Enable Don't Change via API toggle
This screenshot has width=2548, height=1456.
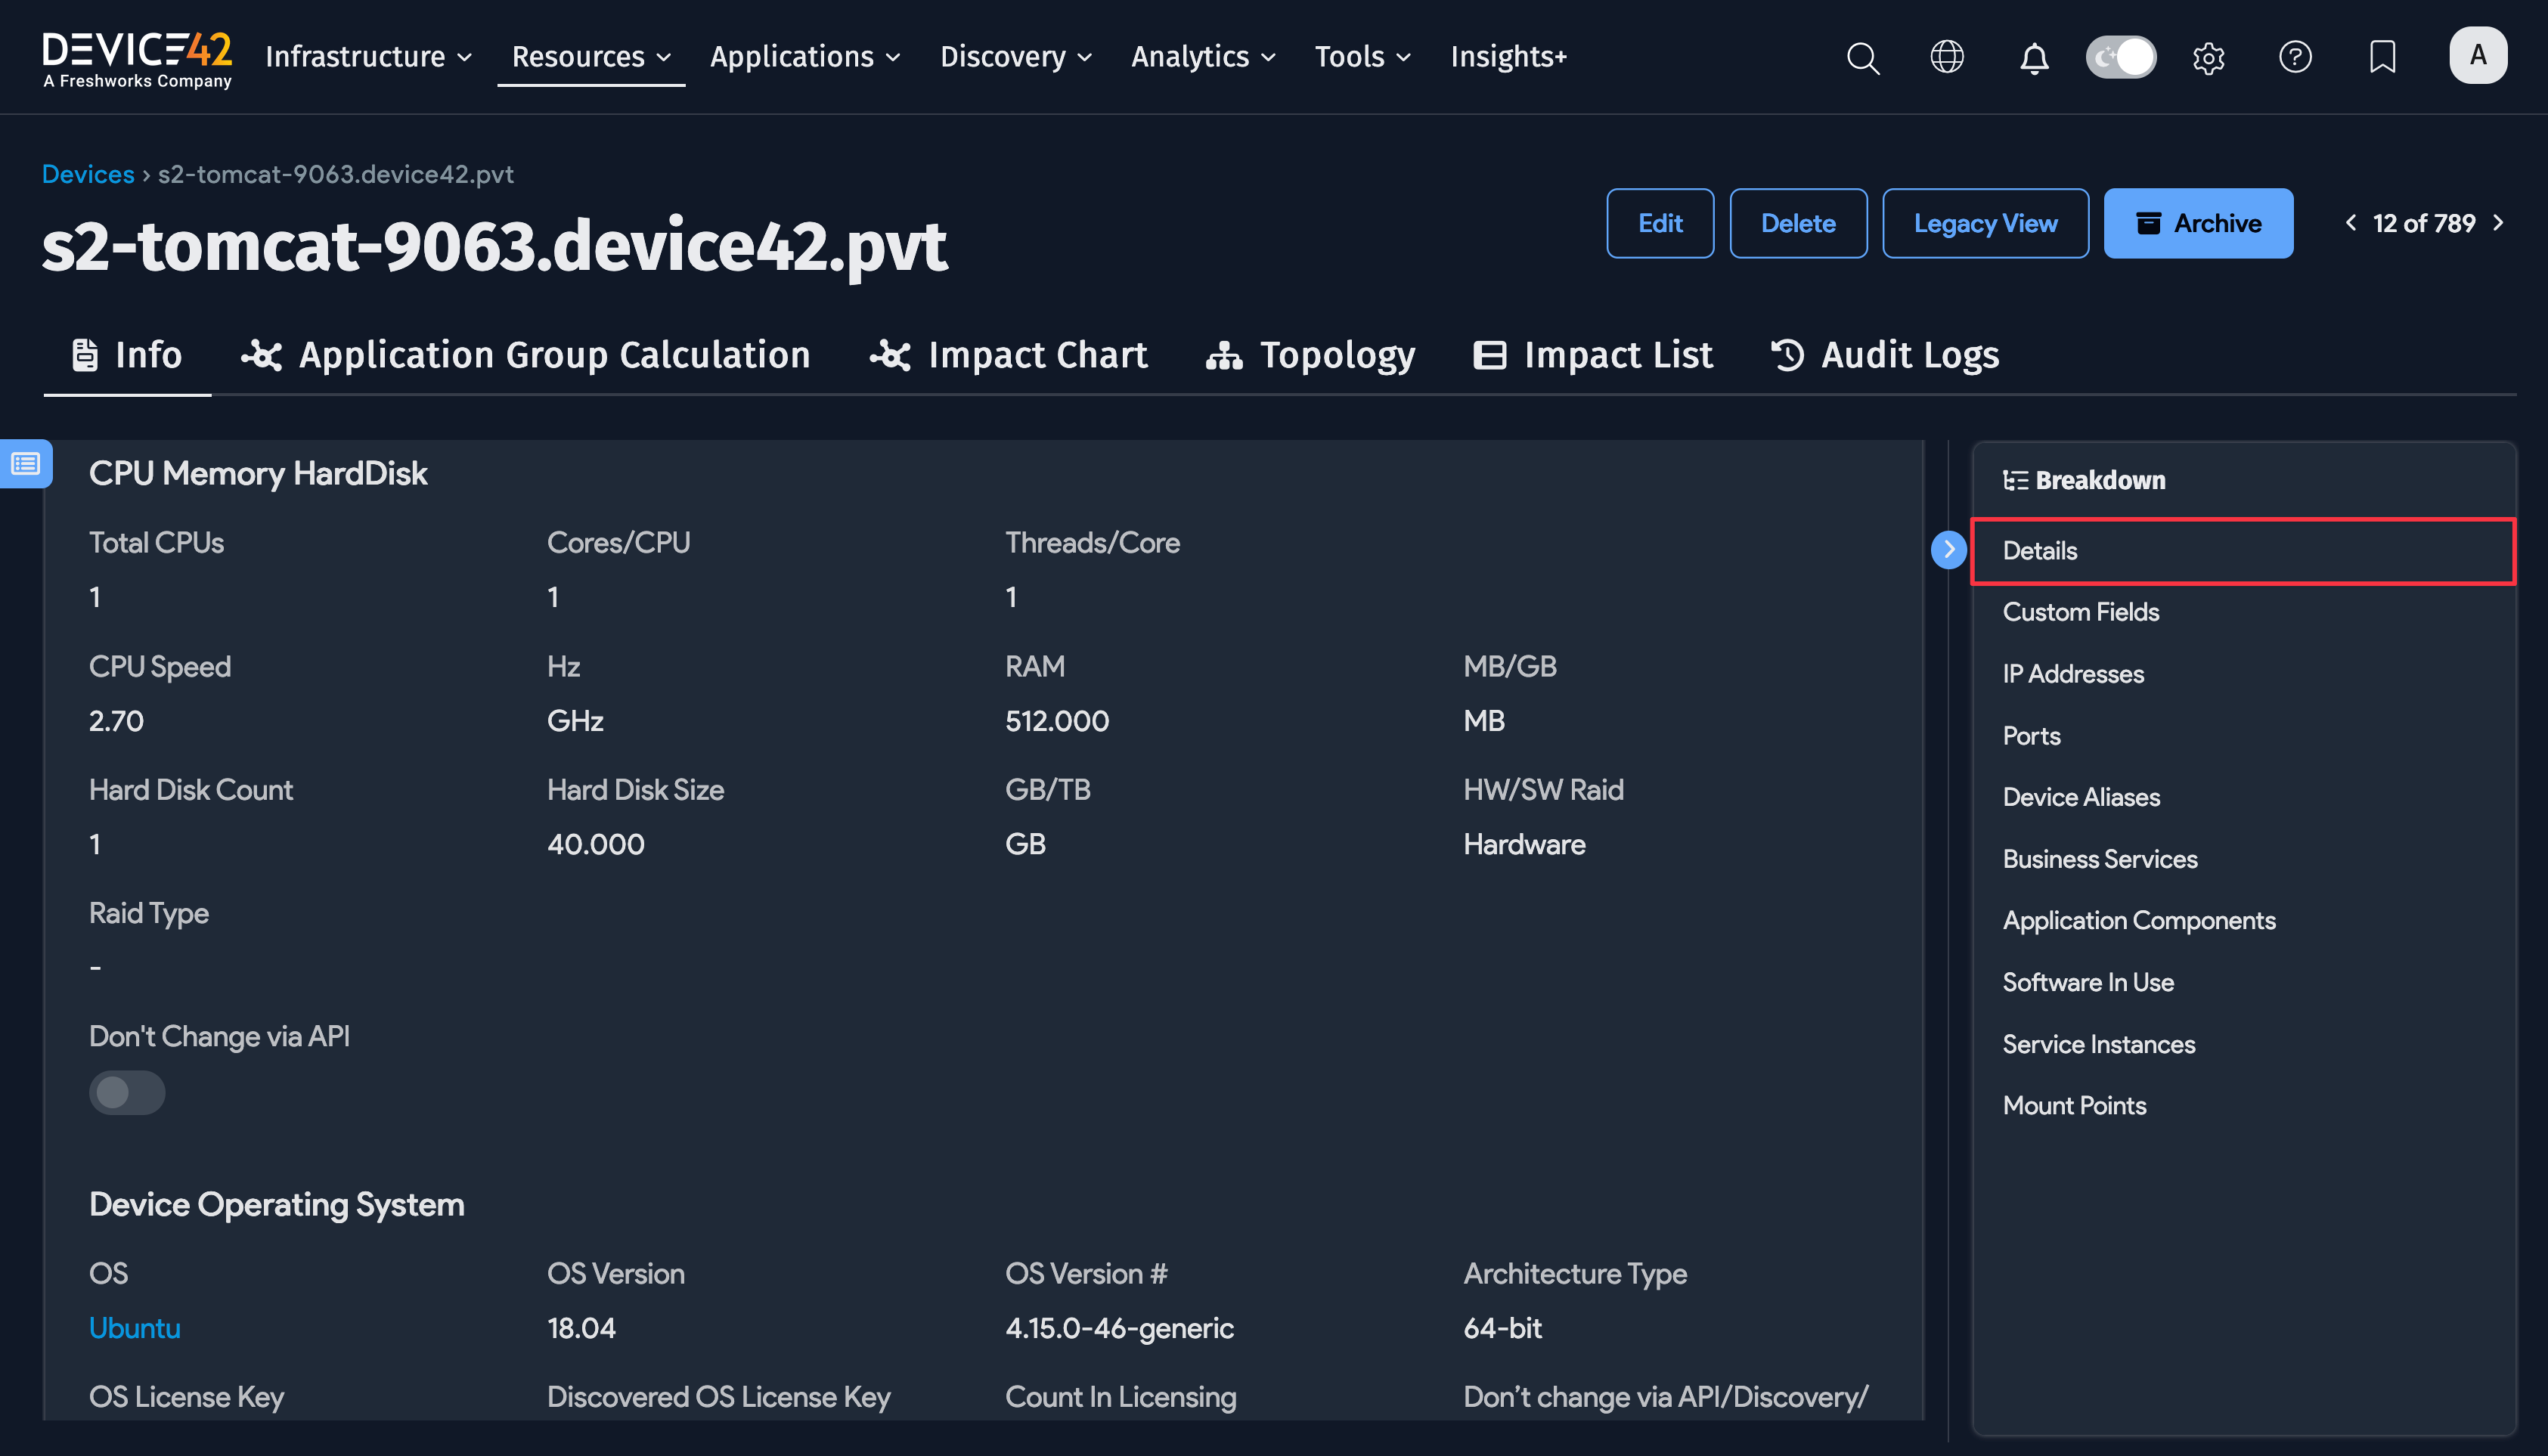tap(127, 1093)
